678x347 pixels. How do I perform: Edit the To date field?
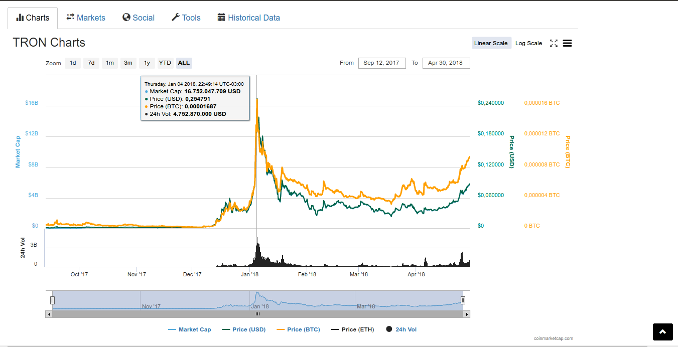click(x=446, y=63)
